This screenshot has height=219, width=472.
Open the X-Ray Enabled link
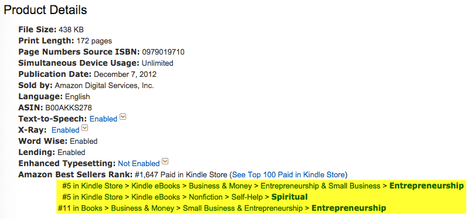tap(65, 130)
